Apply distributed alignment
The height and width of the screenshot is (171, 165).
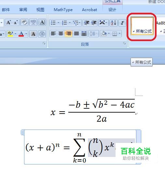click(x=84, y=34)
